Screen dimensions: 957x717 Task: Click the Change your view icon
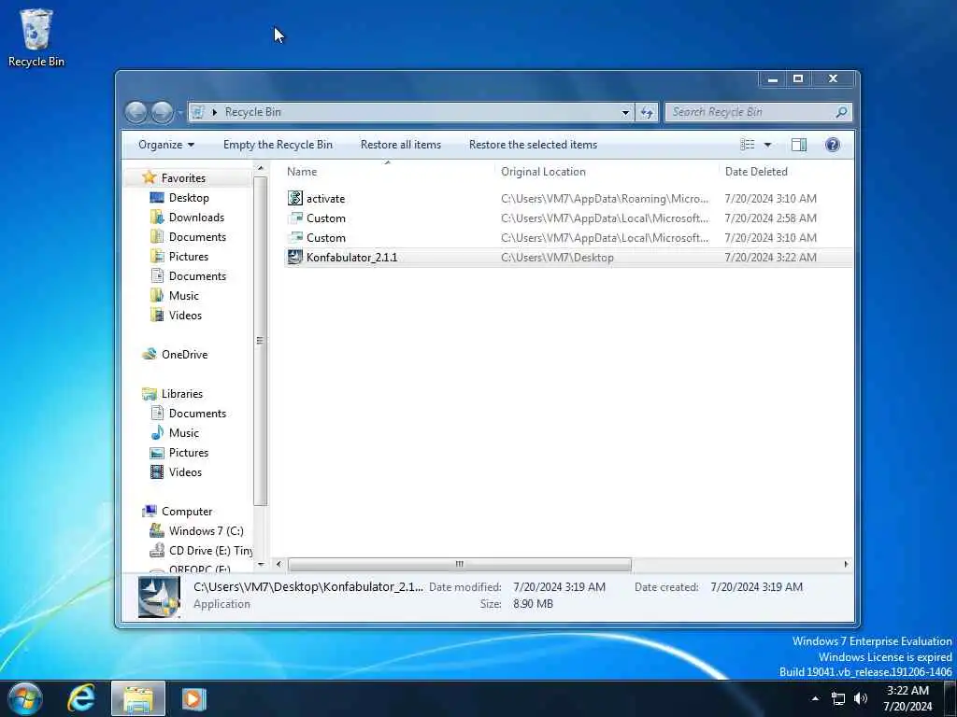748,145
